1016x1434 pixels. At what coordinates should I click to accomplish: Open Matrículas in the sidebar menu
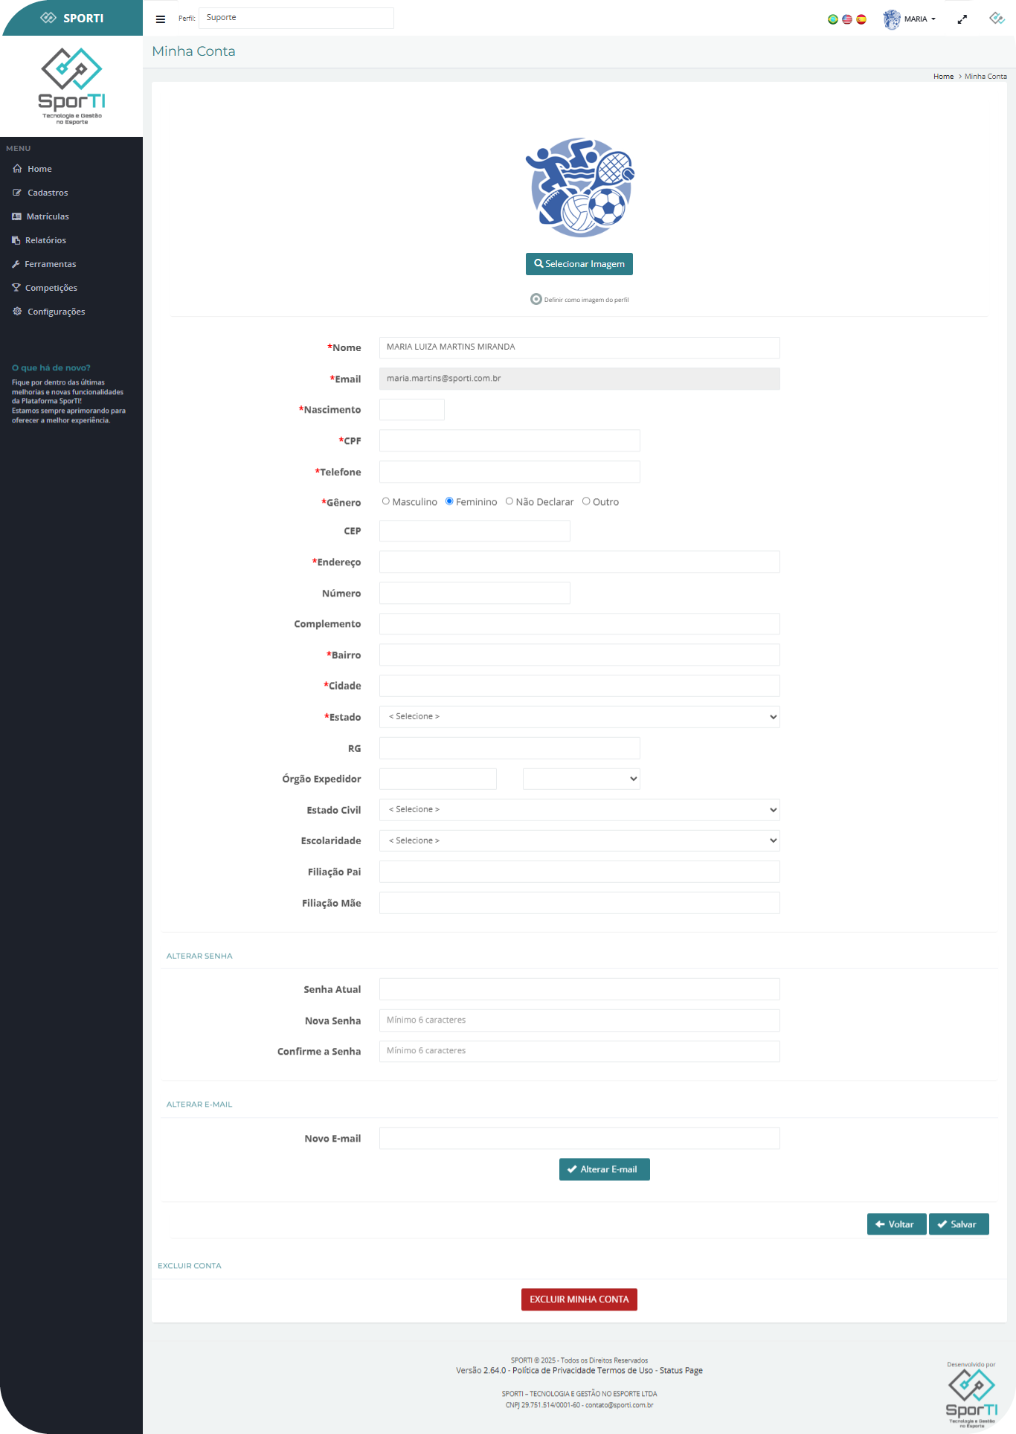[x=48, y=216]
